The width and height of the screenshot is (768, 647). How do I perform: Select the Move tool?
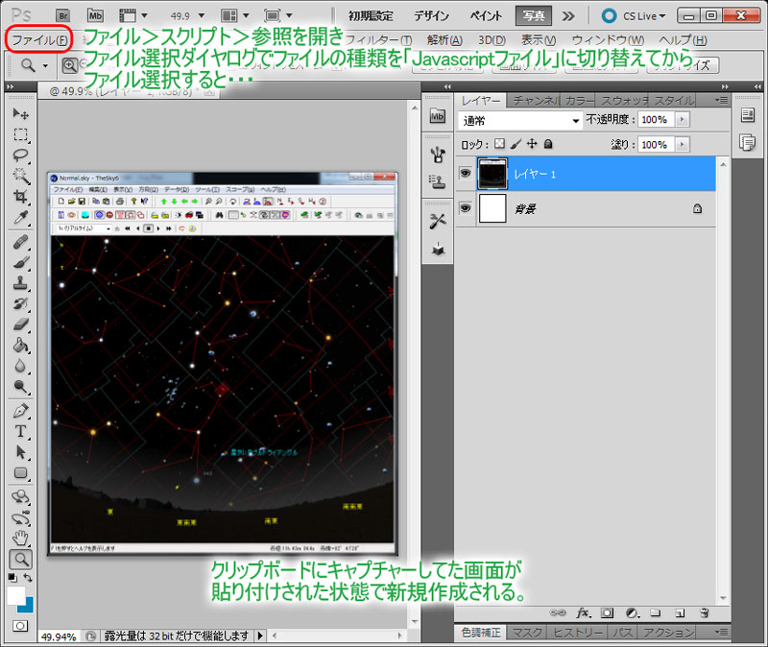[x=20, y=113]
